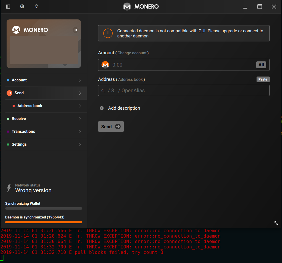
Task: Click the Paste address button
Action: [x=263, y=79]
